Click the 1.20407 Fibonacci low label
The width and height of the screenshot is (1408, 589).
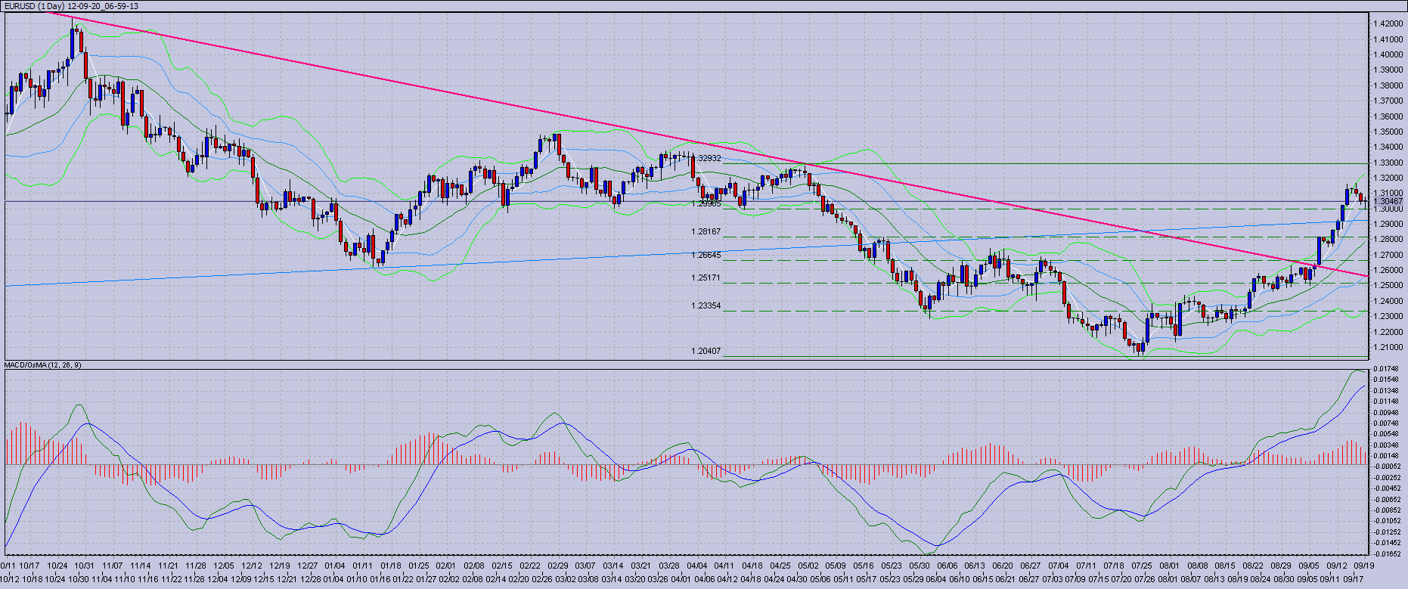706,351
